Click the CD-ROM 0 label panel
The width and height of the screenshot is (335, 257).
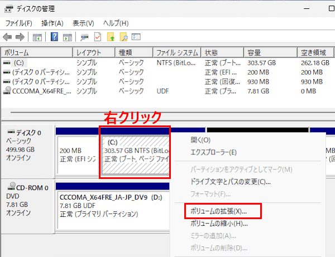pos(27,206)
